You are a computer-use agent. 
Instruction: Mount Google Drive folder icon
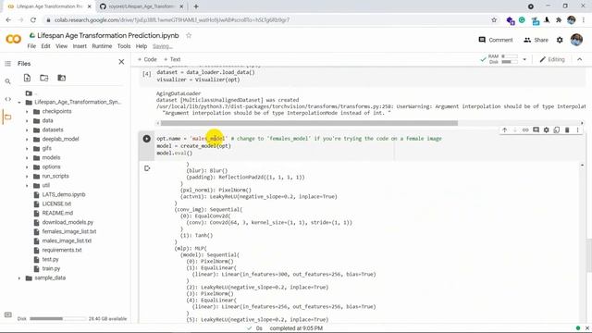62,78
